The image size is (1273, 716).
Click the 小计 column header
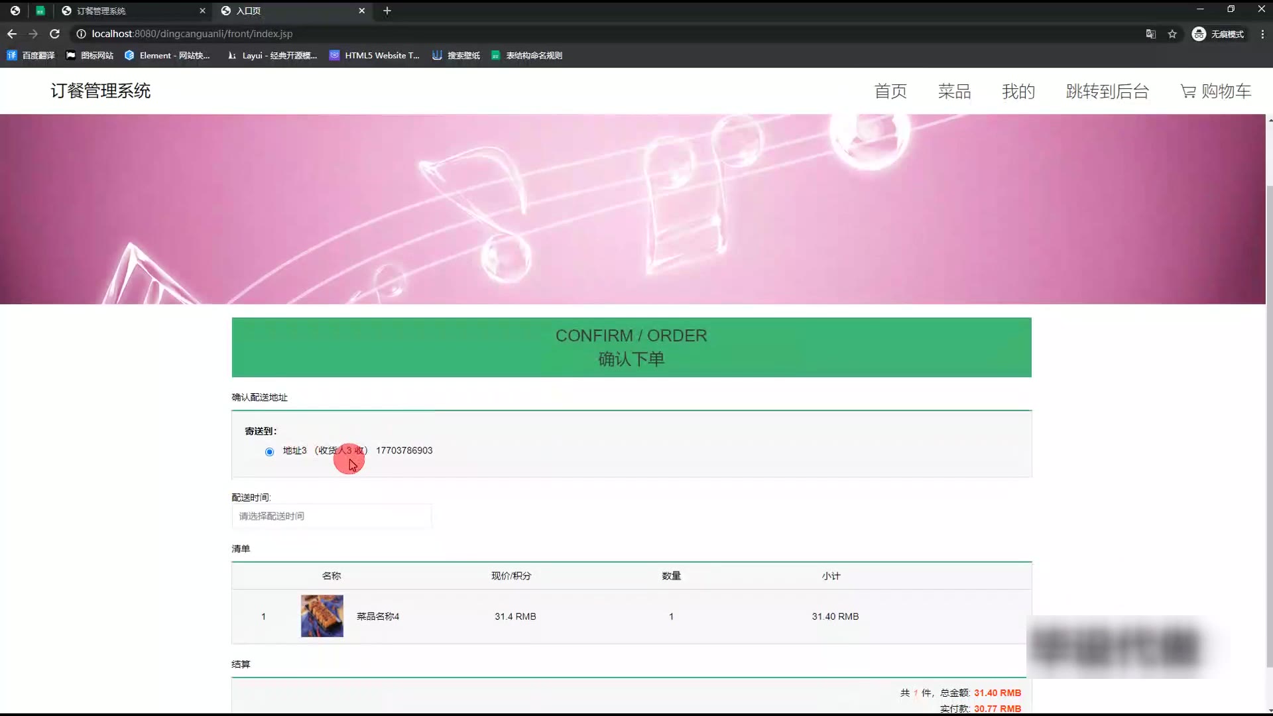point(831,576)
